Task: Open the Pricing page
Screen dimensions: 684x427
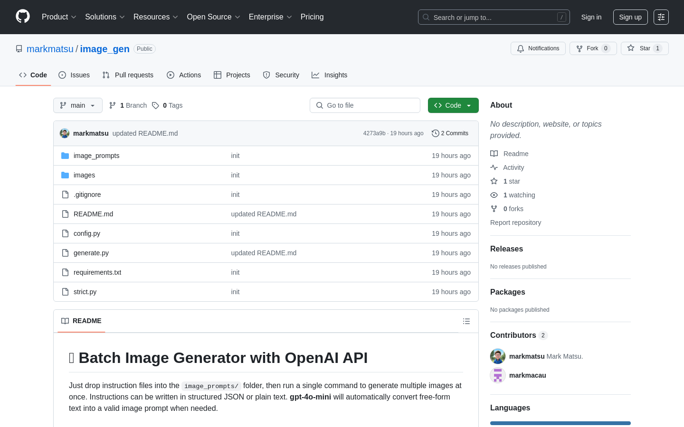Action: click(x=312, y=17)
